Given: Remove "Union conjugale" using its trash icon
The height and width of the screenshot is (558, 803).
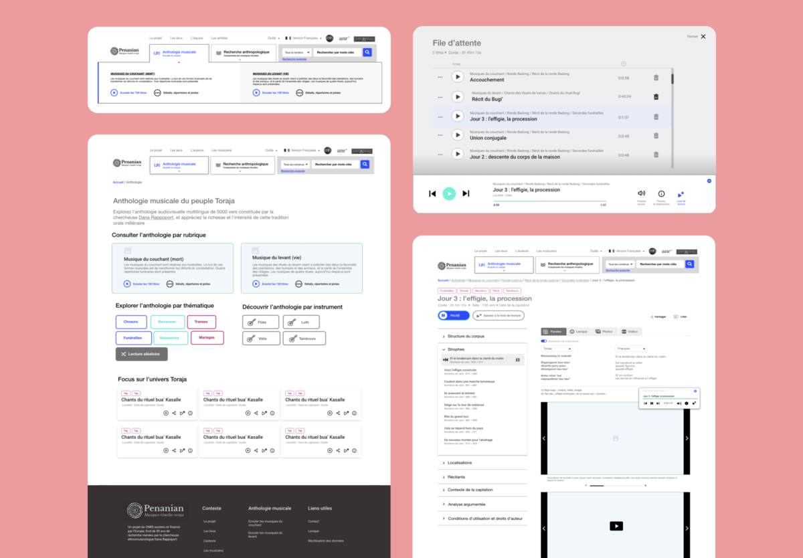Looking at the screenshot, I should pyautogui.click(x=656, y=136).
